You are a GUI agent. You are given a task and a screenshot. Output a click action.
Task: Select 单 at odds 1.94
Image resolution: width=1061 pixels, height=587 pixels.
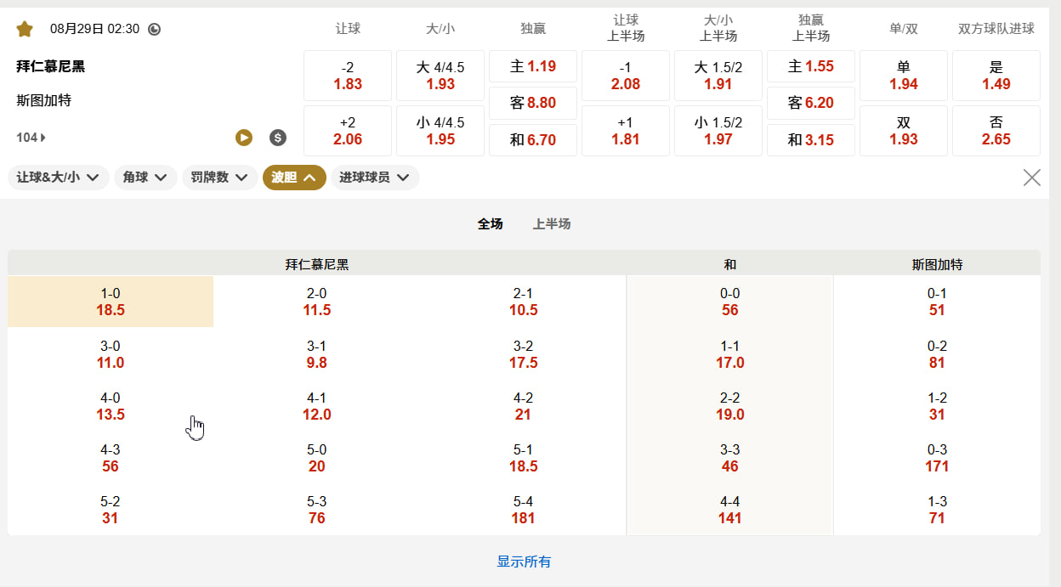904,76
